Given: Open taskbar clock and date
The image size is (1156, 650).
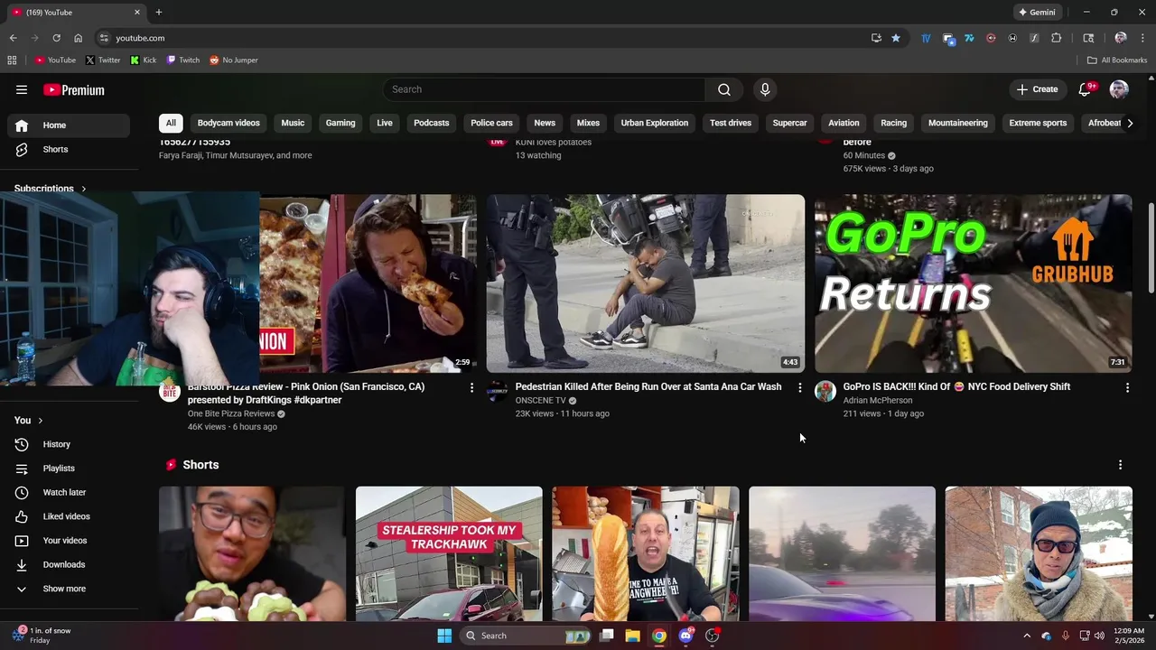Looking at the screenshot, I should pyautogui.click(x=1129, y=636).
